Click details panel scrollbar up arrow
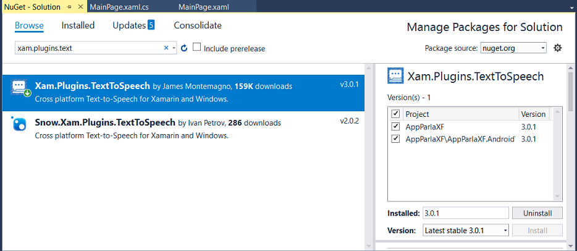 tap(571, 68)
